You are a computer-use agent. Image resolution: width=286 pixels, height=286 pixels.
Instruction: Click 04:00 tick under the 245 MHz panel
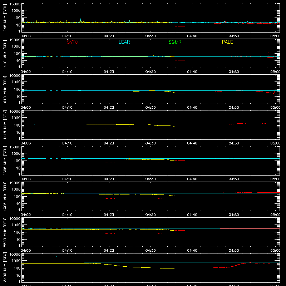pos(26,36)
